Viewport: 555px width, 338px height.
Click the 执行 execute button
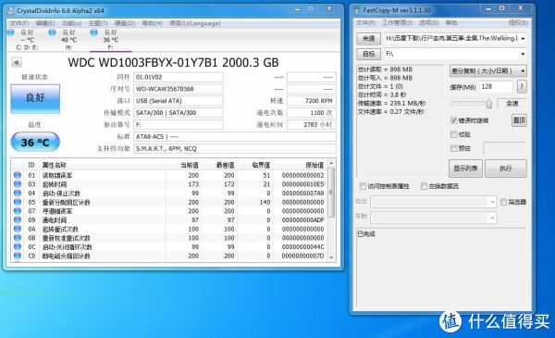coord(506,169)
